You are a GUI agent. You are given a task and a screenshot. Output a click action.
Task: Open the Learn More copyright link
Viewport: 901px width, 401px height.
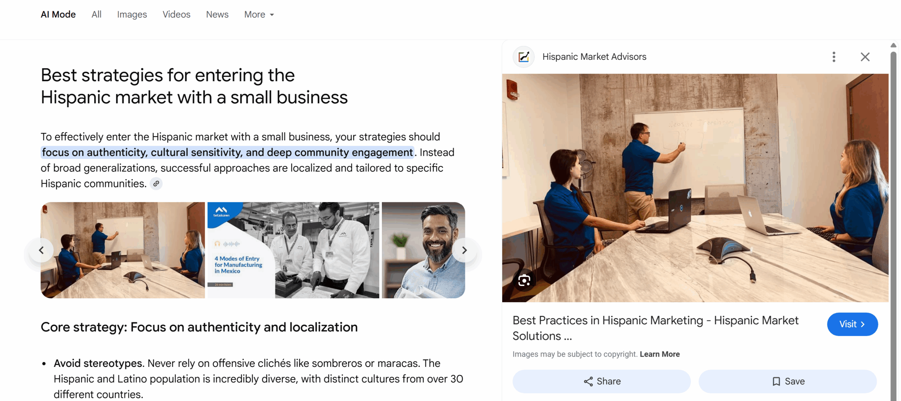click(x=660, y=354)
